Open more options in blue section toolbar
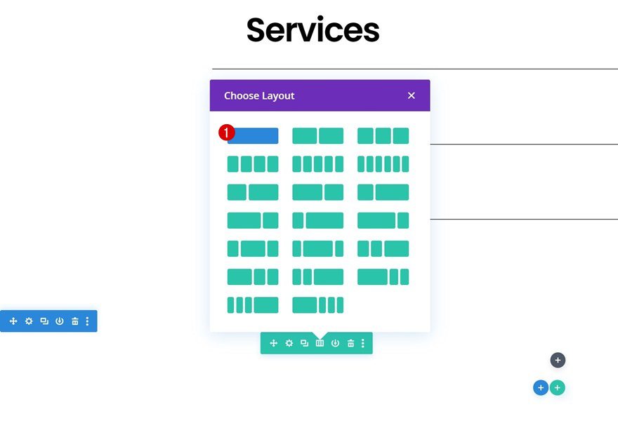The width and height of the screenshot is (618, 442). [88, 321]
